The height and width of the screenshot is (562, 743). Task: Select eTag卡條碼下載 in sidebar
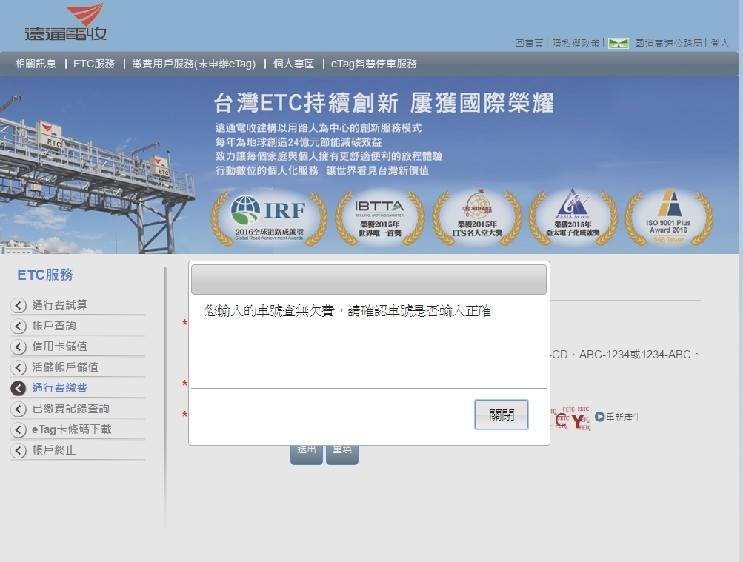coord(72,430)
